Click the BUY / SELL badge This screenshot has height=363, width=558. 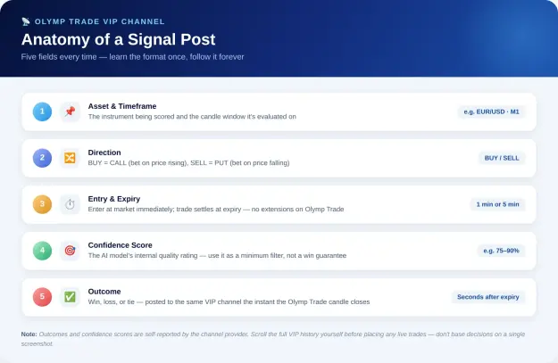coord(502,158)
